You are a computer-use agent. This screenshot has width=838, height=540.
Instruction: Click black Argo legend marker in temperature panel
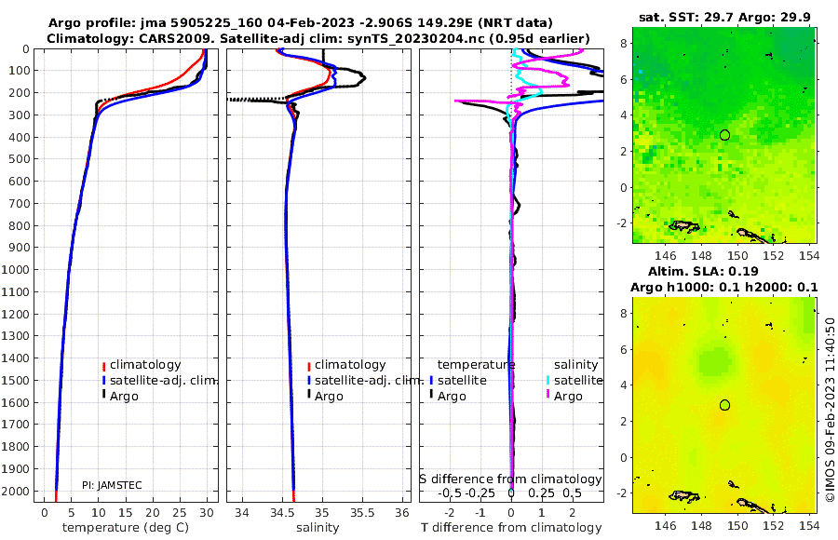(104, 396)
